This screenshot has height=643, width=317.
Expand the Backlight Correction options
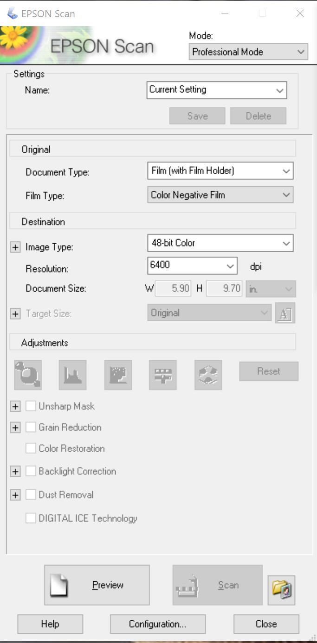15,472
